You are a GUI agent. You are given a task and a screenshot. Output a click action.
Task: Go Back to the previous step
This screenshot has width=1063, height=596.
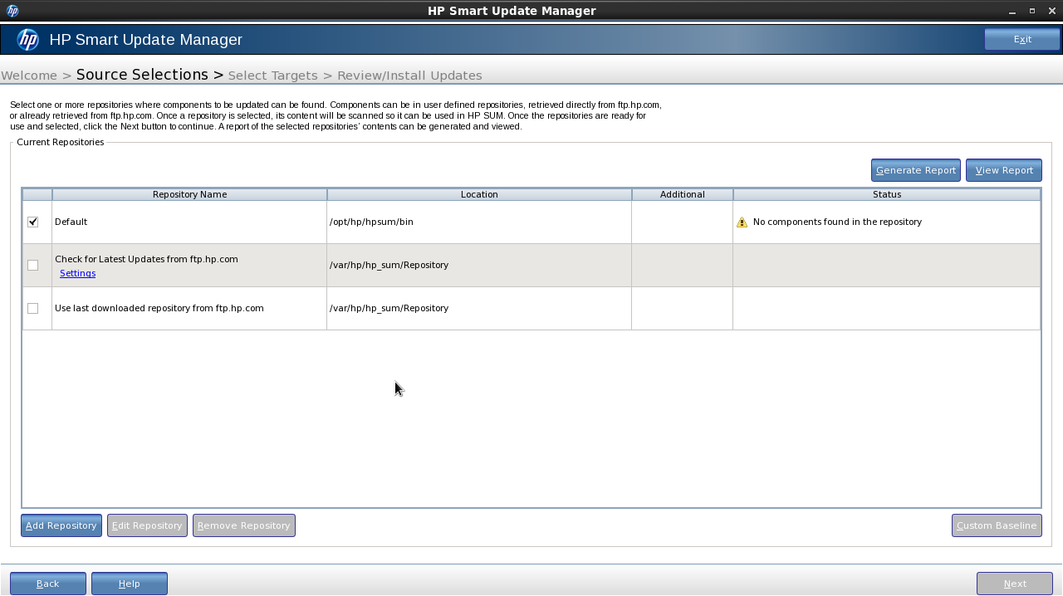pyautogui.click(x=48, y=584)
